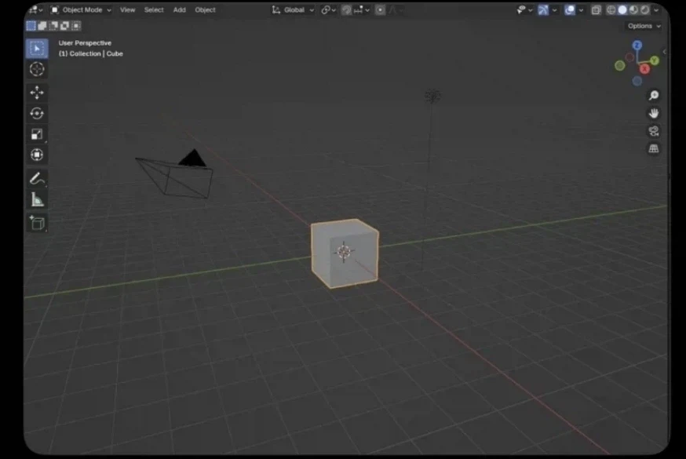
Task: Click the Zoom magnifier viewport icon
Action: click(654, 95)
